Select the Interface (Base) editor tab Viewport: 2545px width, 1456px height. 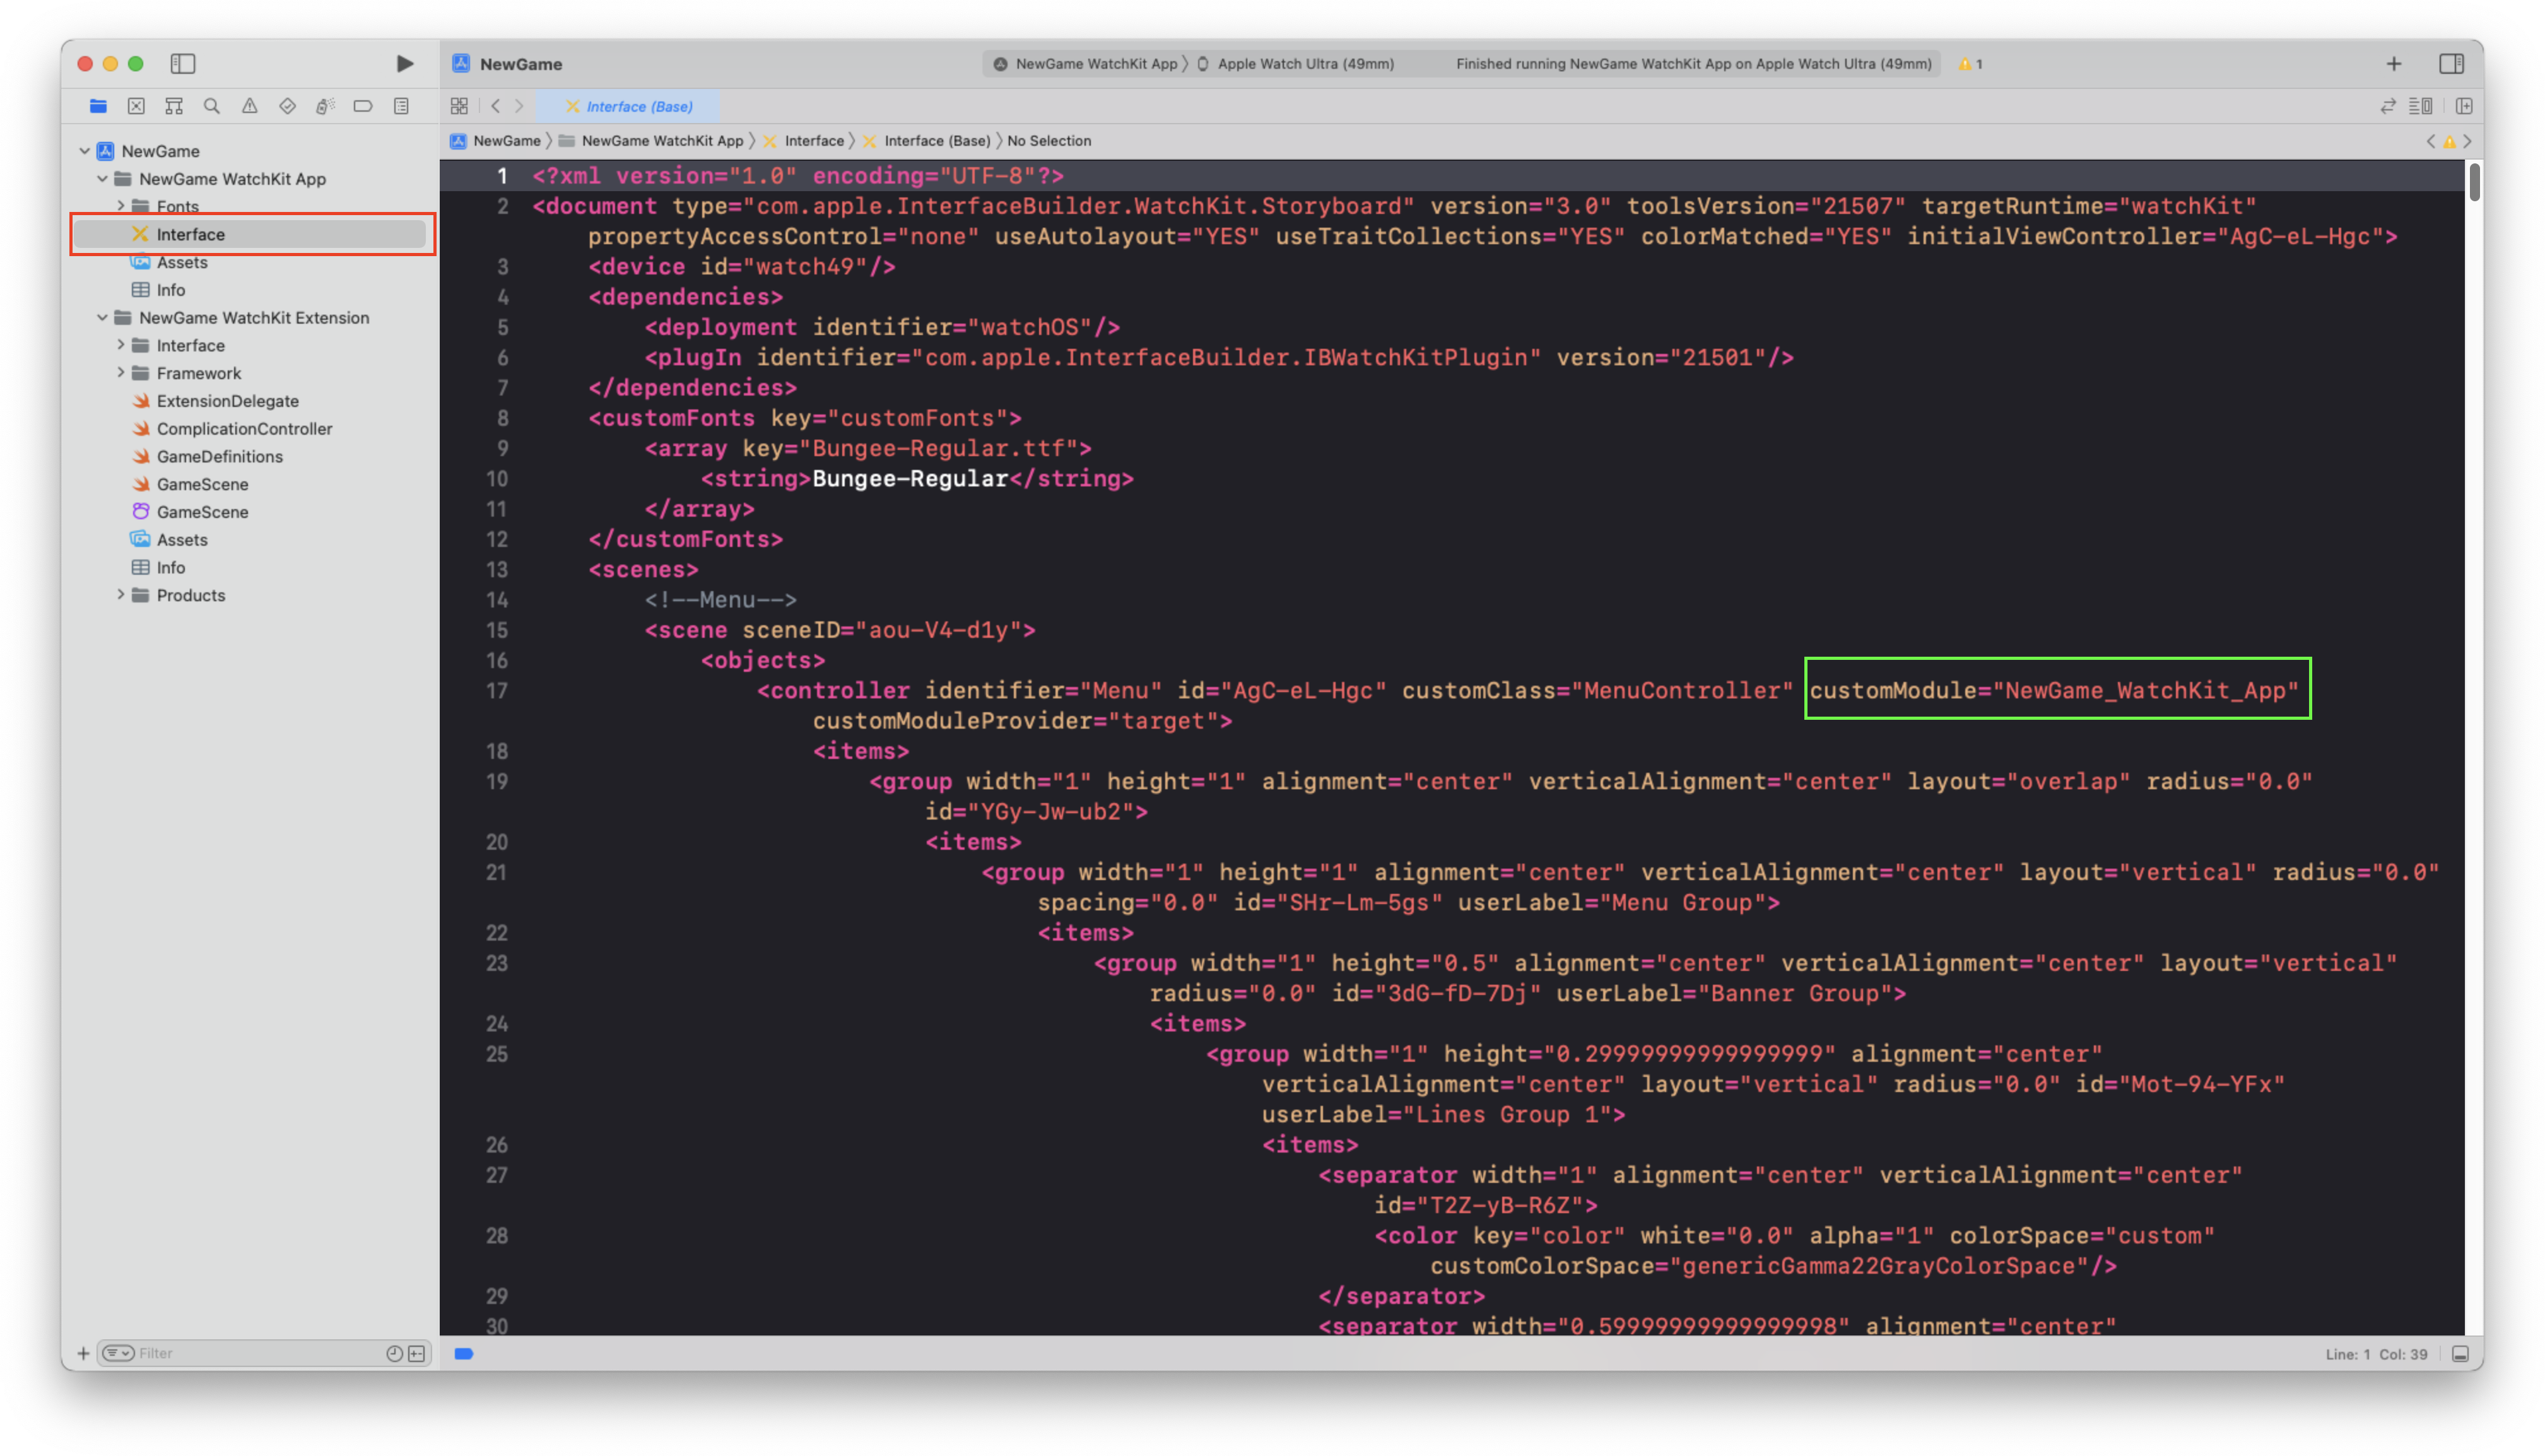[x=629, y=106]
